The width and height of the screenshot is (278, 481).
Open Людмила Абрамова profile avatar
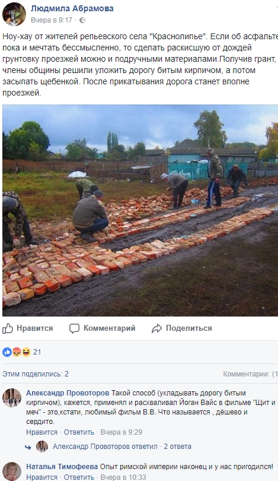pos(14,14)
